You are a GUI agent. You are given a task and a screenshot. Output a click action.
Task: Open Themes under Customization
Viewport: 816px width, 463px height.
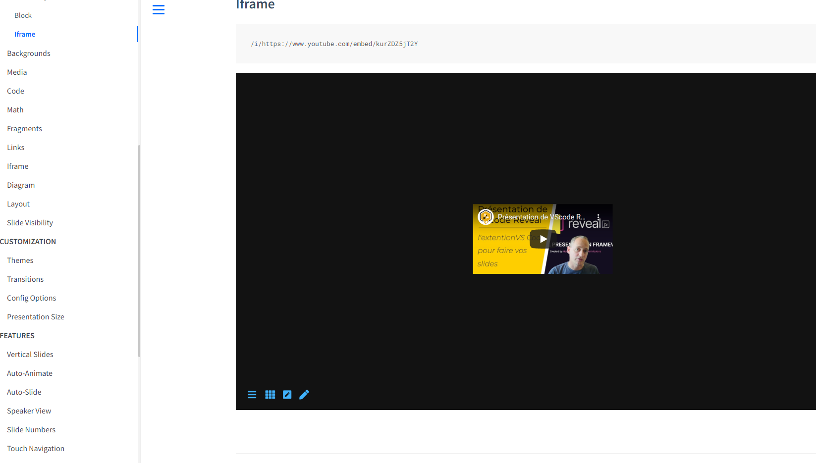(x=20, y=260)
